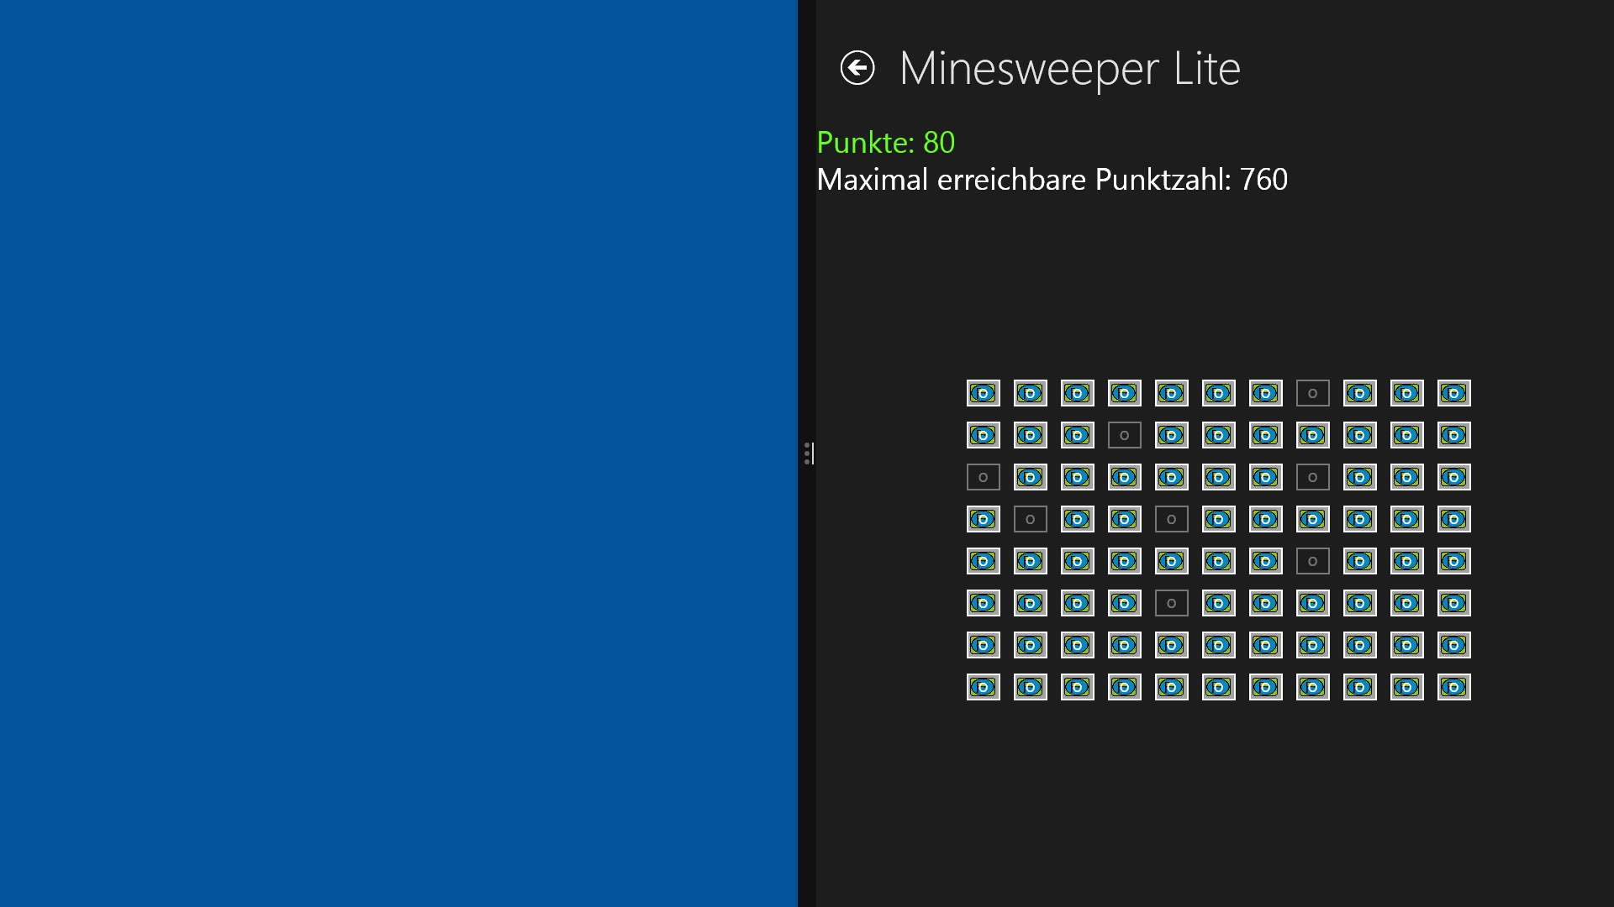Uncover bottom-left covered tile of minefield
Image resolution: width=1614 pixels, height=907 pixels.
(983, 687)
